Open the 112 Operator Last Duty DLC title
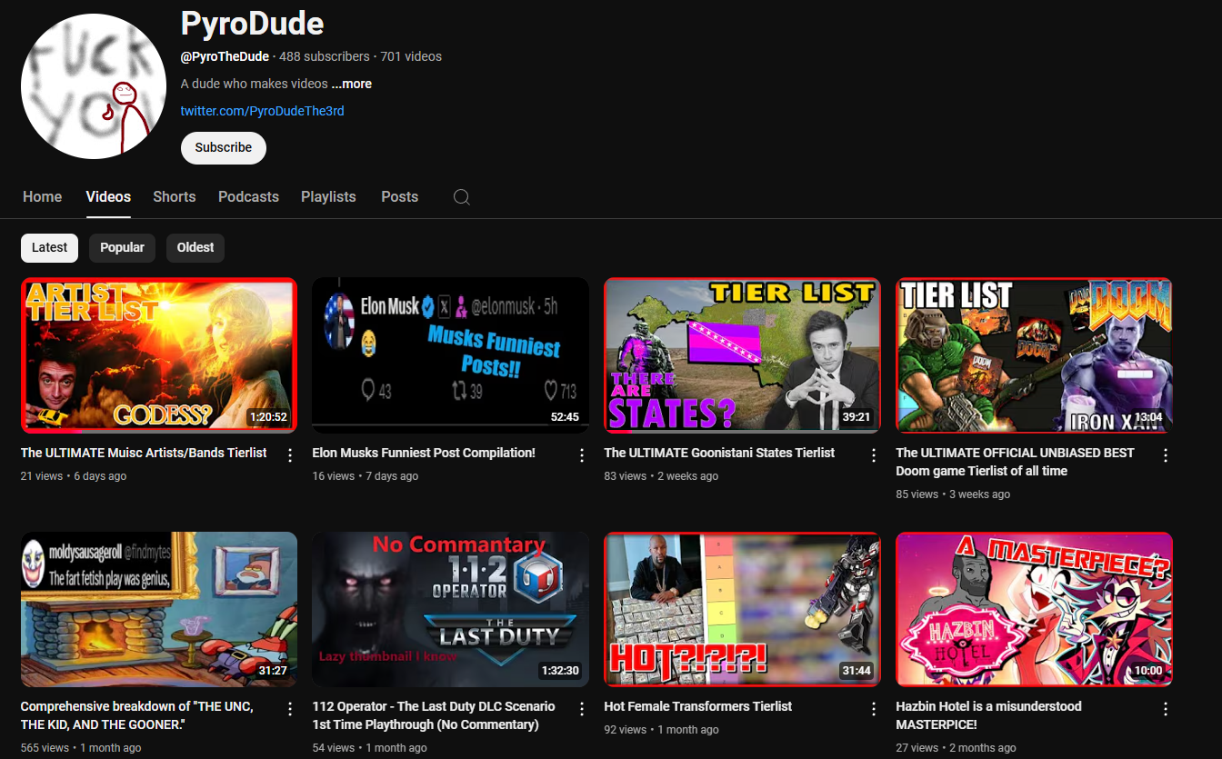The image size is (1222, 759). (434, 715)
